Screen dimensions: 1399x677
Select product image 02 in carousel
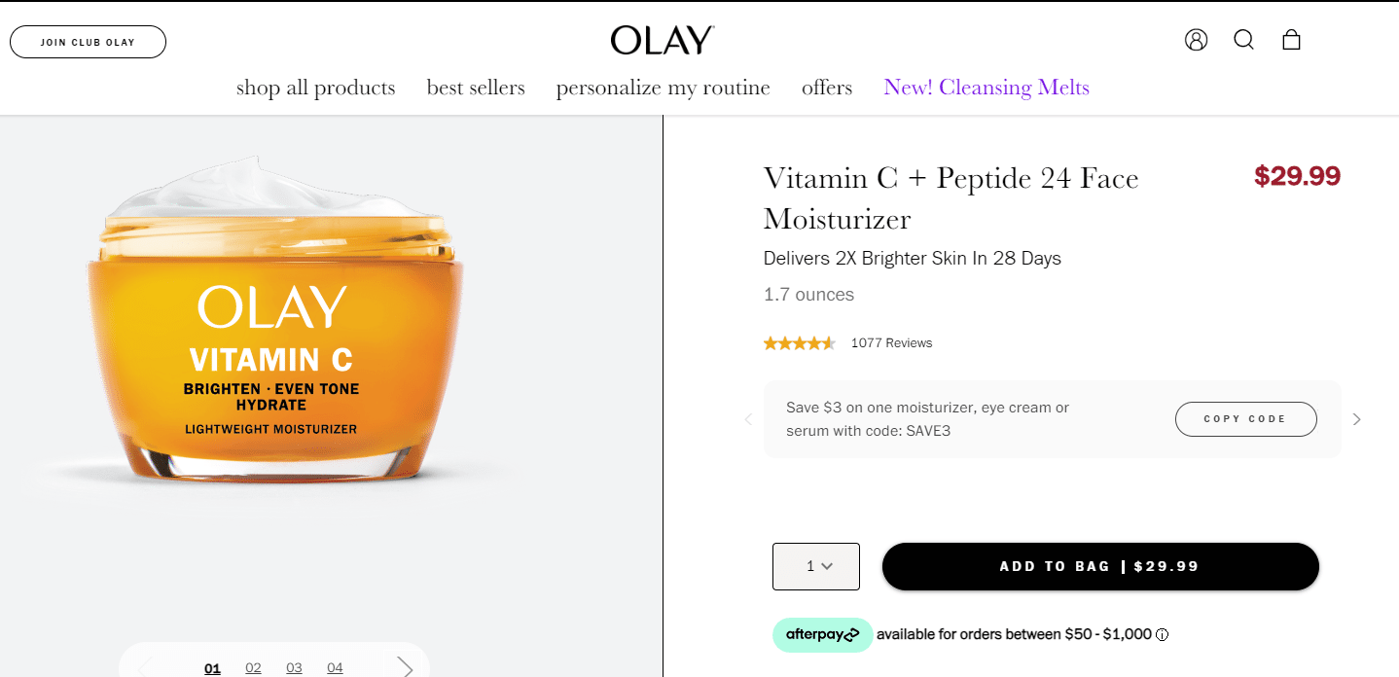pos(253,667)
